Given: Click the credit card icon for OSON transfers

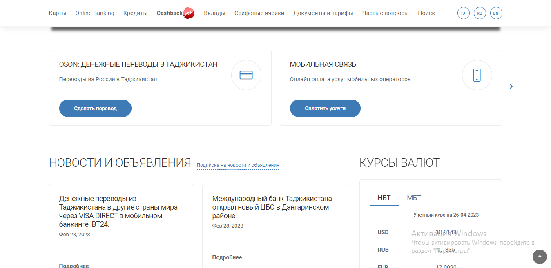Looking at the screenshot, I should 246,75.
